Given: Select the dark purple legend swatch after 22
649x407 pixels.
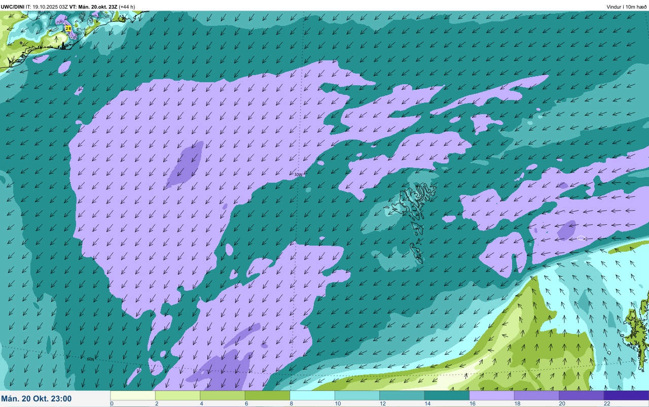Looking at the screenshot, I should coord(626,395).
